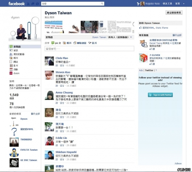The height and width of the screenshot is (172, 192).
Task: Open GE DSC Taiwan liked page
Action: (29, 160)
